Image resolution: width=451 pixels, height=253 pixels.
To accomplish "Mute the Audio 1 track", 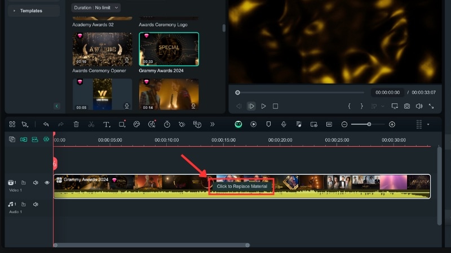I will point(36,204).
